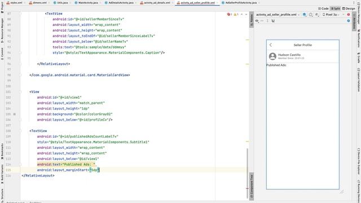361x203 pixels.
Task: Close the activity_ad_seller_profile.xml tab
Action: (217, 3)
